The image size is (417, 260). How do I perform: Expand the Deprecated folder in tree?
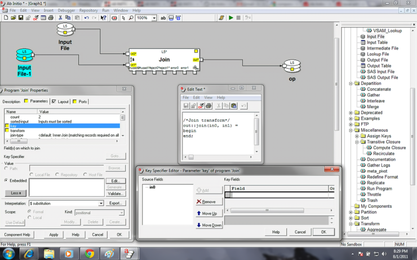click(351, 113)
